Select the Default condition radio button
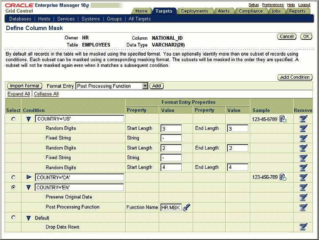This screenshot has height=240, width=319. (x=13, y=217)
